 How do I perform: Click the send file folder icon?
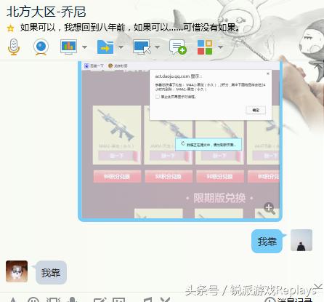[105, 47]
